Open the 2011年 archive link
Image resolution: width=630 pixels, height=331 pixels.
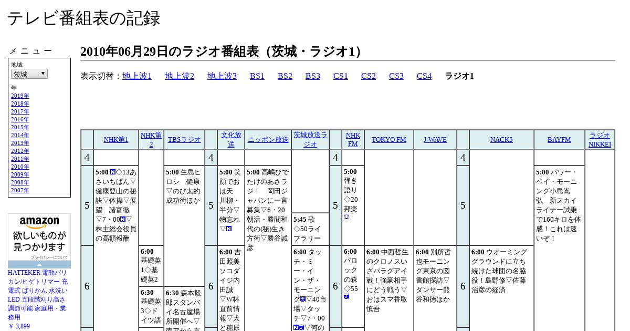(x=20, y=159)
